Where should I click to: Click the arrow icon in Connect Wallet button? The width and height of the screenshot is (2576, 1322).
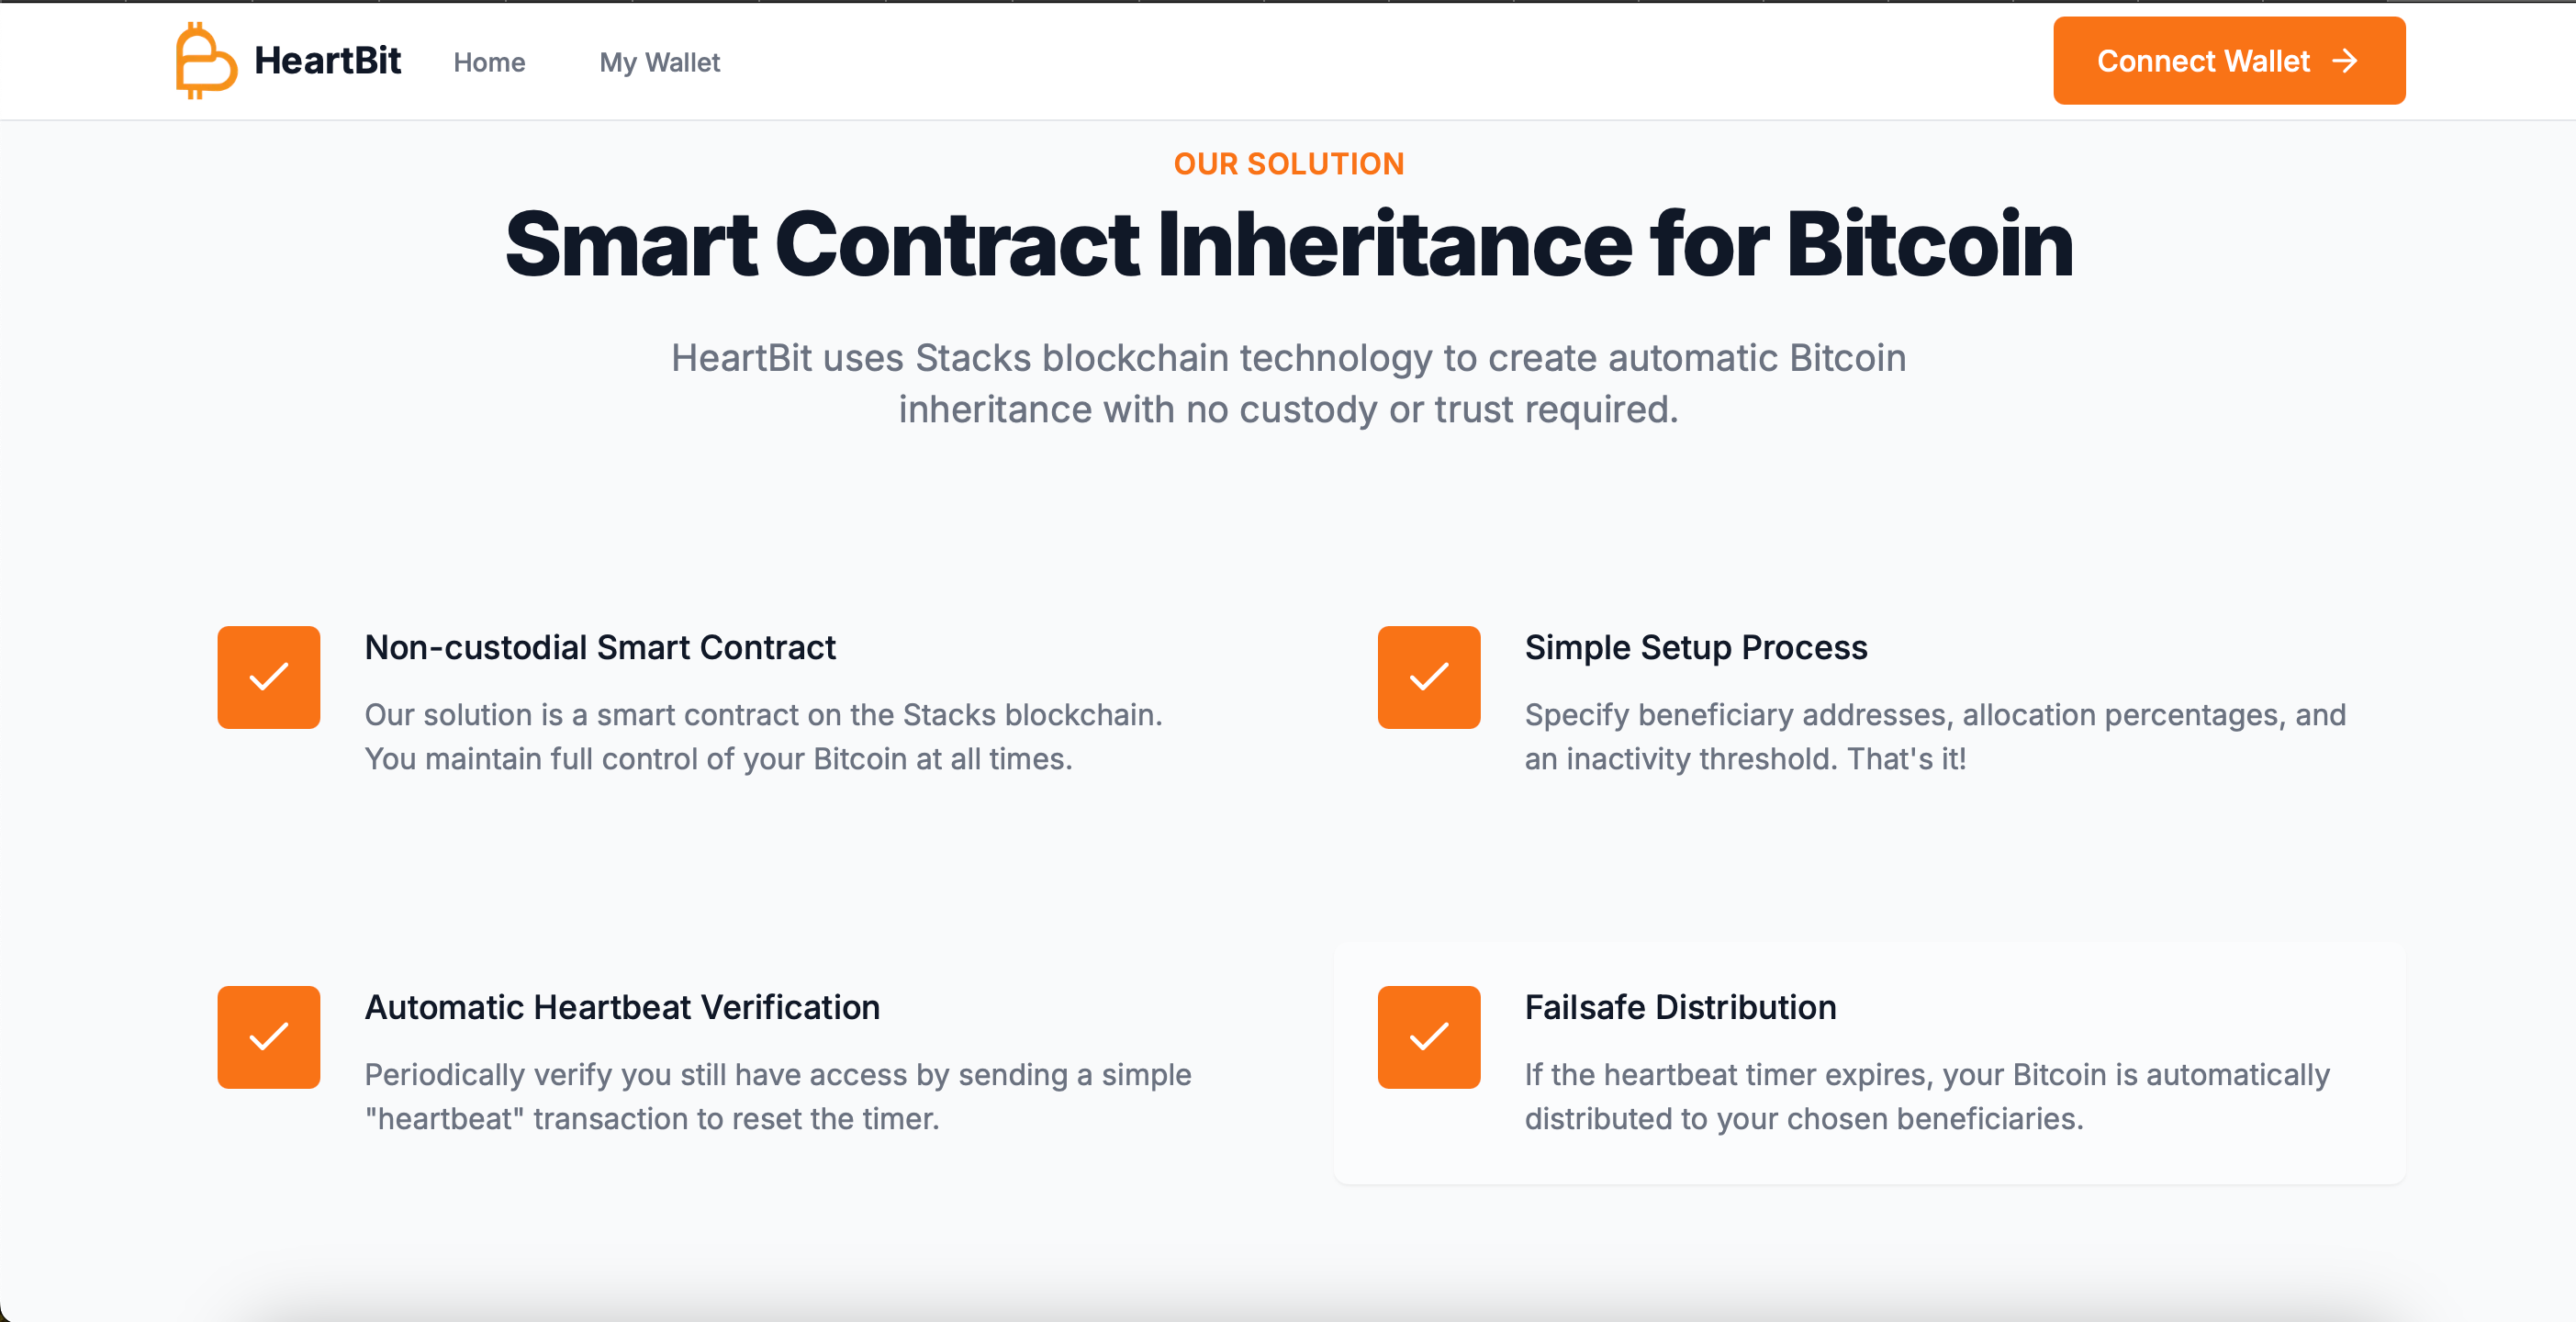2345,61
